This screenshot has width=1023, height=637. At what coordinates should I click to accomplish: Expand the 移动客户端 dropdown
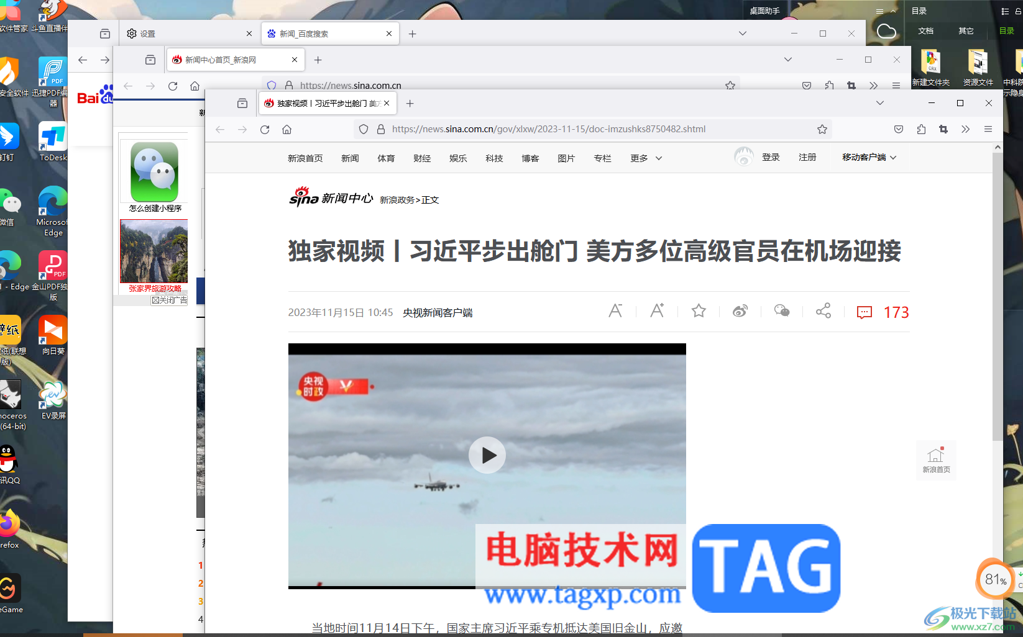point(869,157)
